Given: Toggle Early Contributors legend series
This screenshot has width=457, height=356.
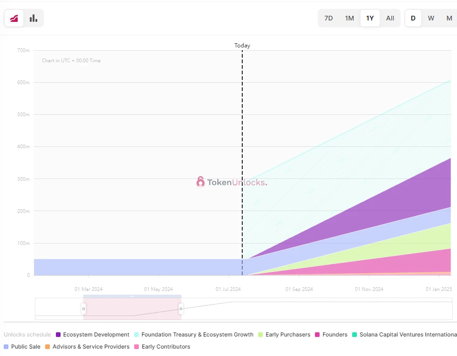Looking at the screenshot, I should [x=162, y=347].
